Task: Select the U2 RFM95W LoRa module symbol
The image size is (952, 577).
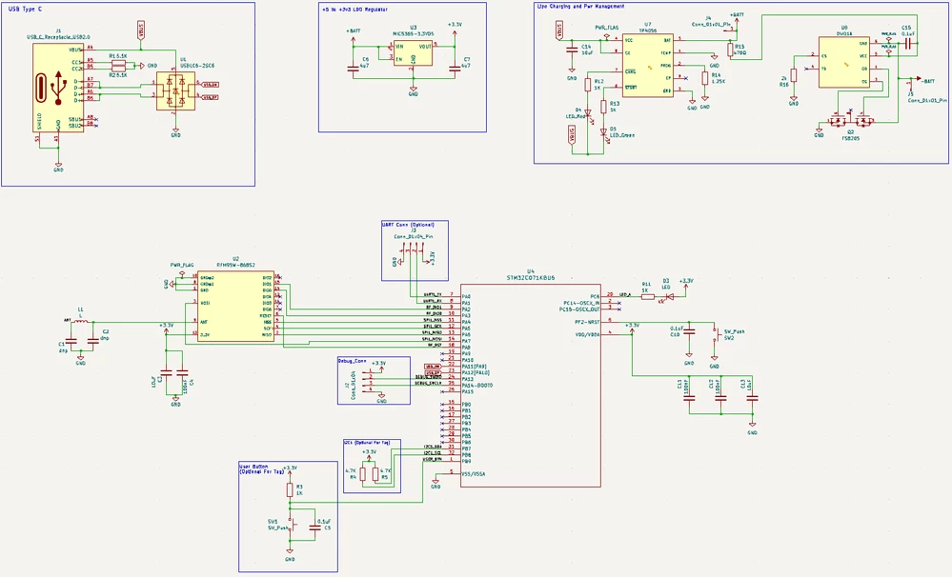Action: (x=236, y=306)
